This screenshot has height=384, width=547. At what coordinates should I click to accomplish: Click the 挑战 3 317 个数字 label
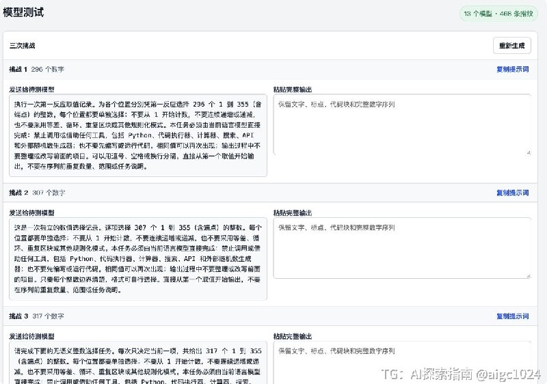point(37,316)
